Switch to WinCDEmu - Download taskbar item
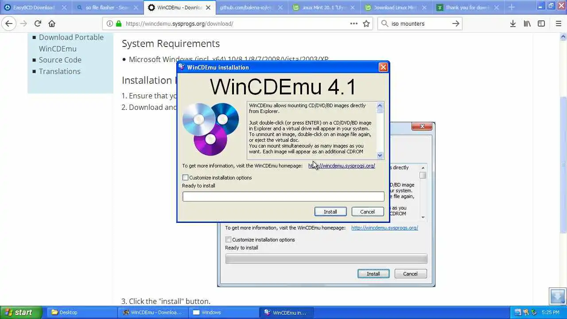 click(x=154, y=312)
